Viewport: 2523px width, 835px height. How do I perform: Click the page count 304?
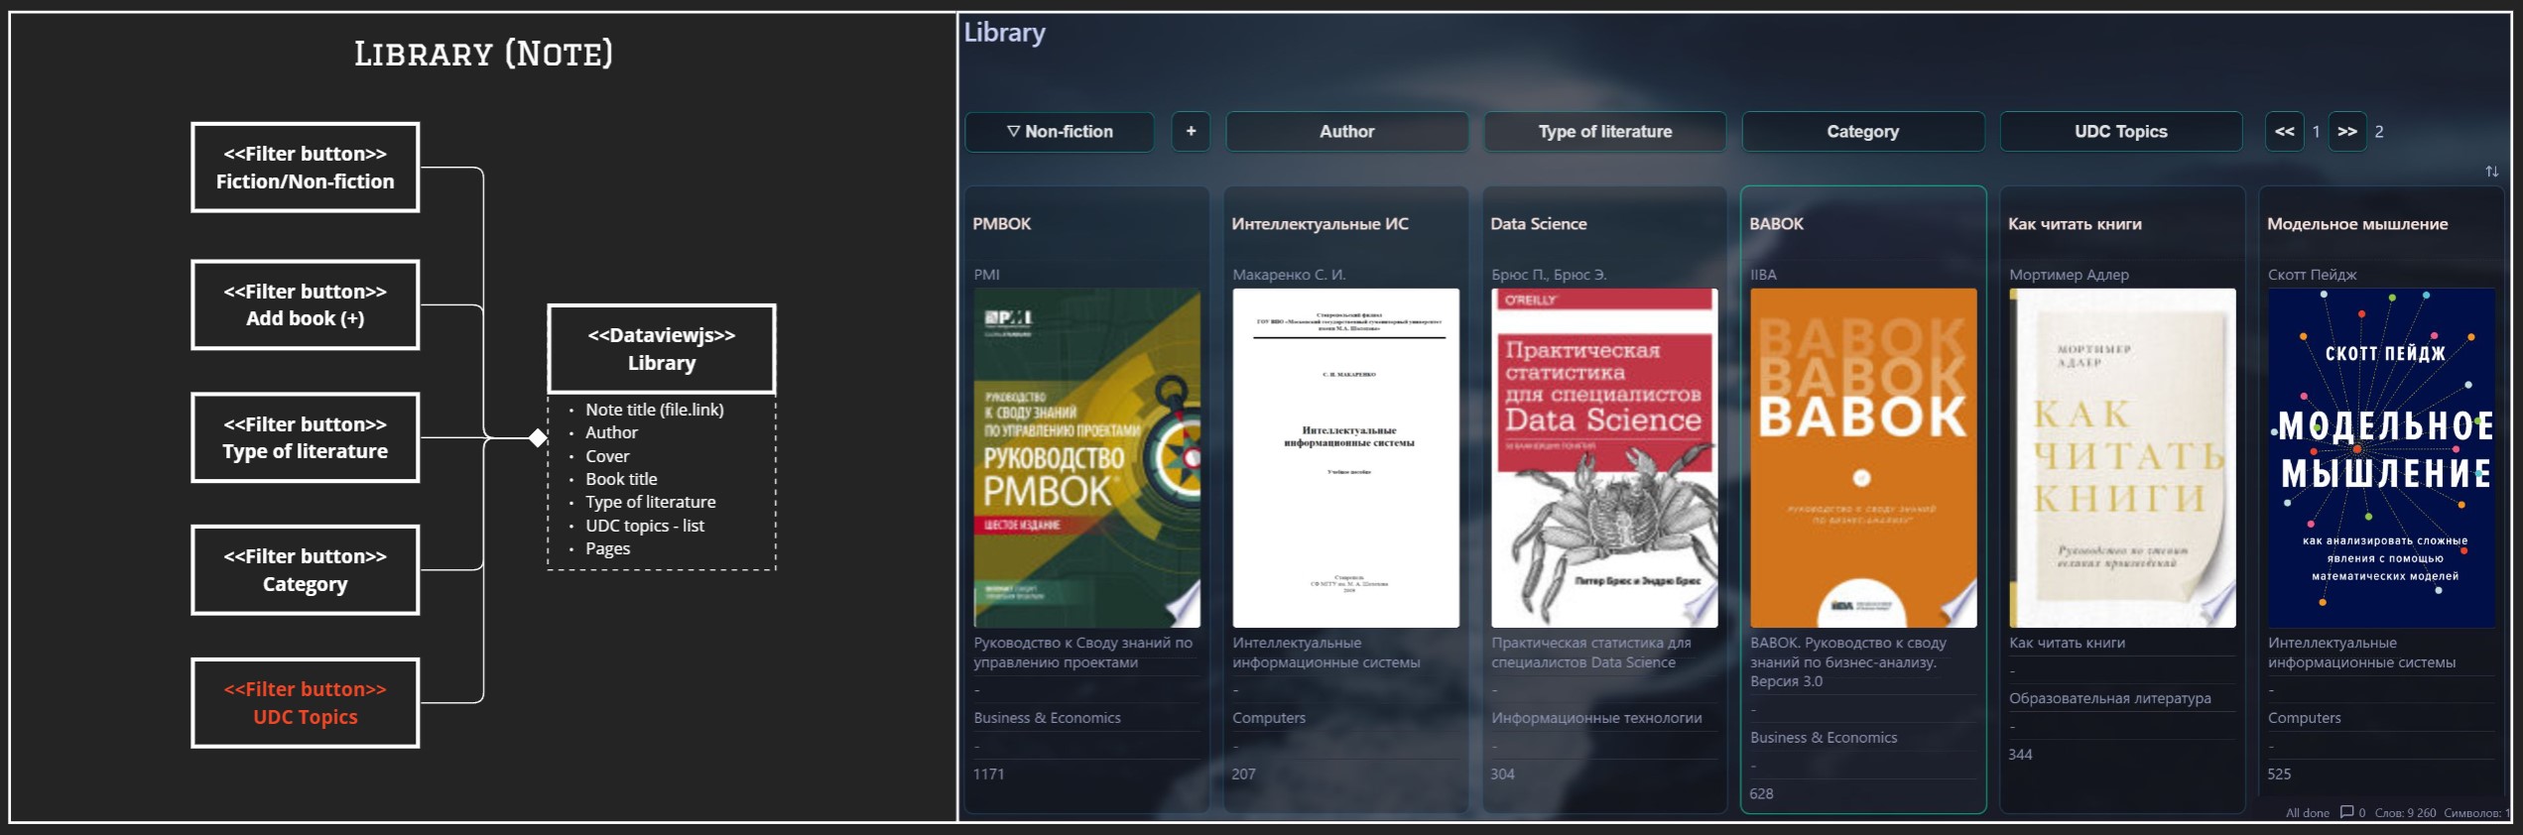click(1502, 775)
